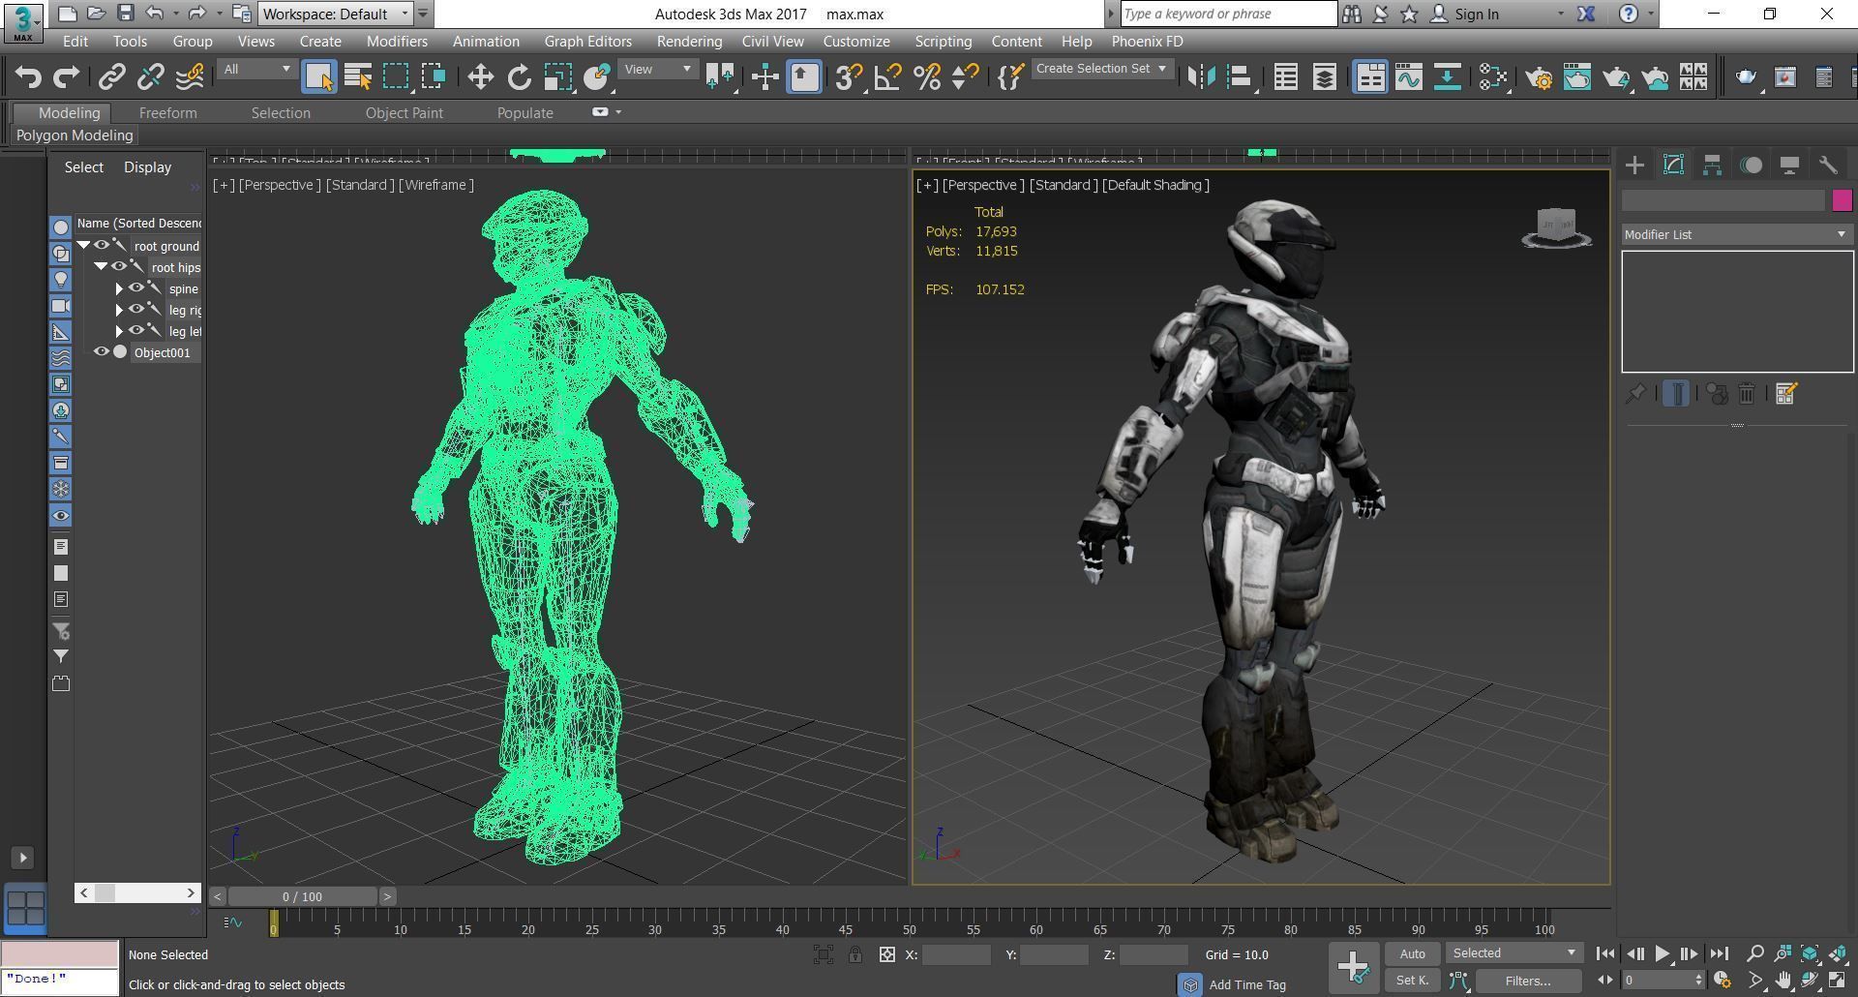Open the Render Setup icon
Viewport: 1858px width, 997px height.
click(x=1539, y=76)
